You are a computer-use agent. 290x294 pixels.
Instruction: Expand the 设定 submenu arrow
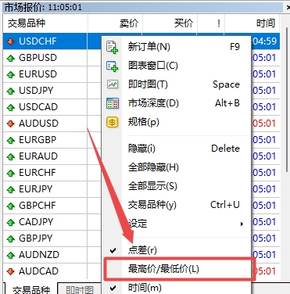point(242,224)
